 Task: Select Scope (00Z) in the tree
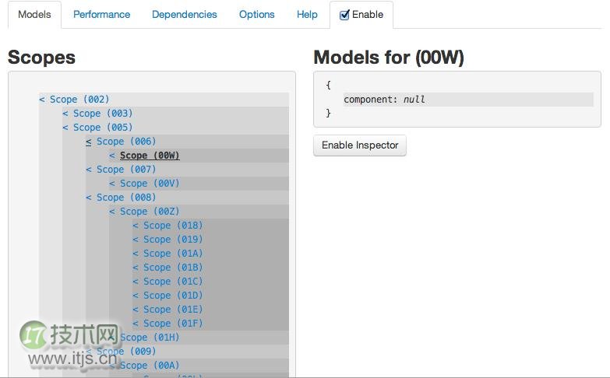pyautogui.click(x=150, y=212)
